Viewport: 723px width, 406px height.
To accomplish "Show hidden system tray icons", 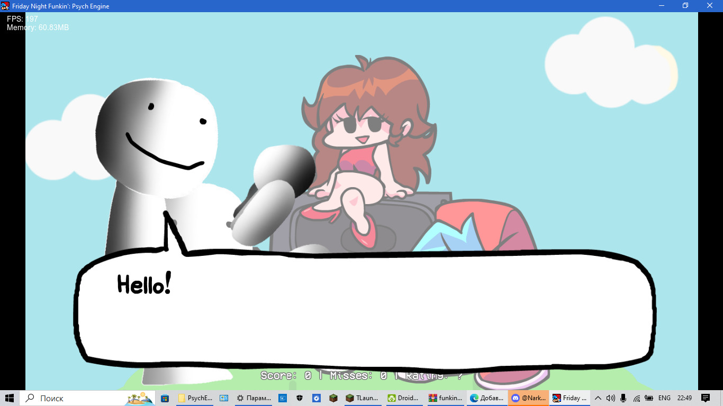I will click(x=598, y=398).
